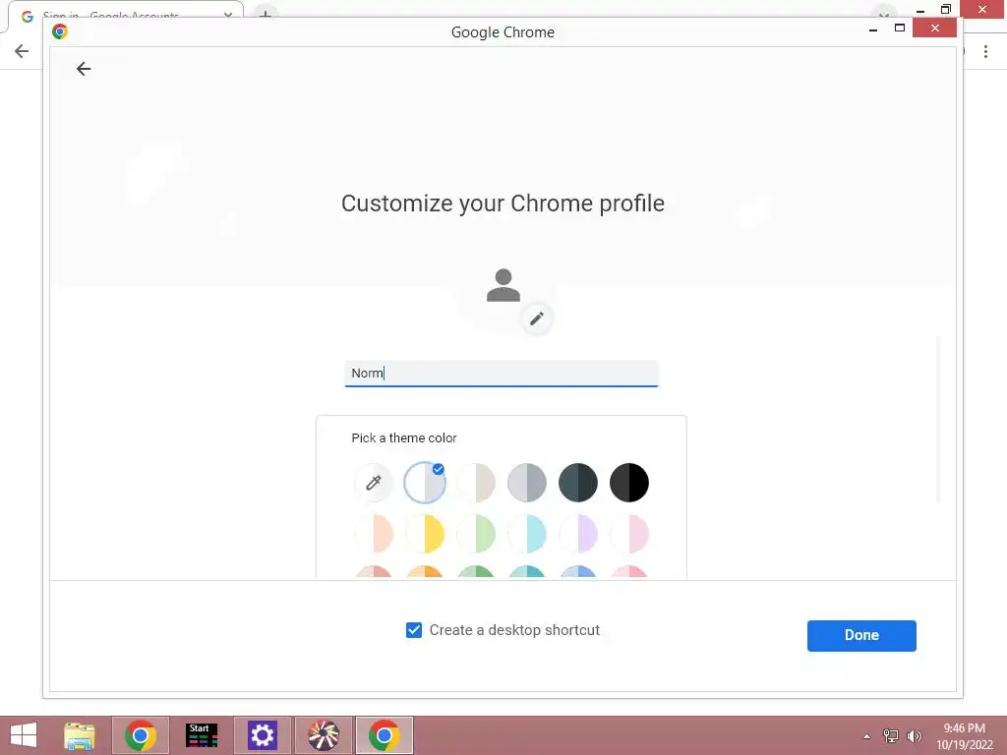Select the dark slate theme color
This screenshot has height=755, width=1007.
pyautogui.click(x=578, y=482)
